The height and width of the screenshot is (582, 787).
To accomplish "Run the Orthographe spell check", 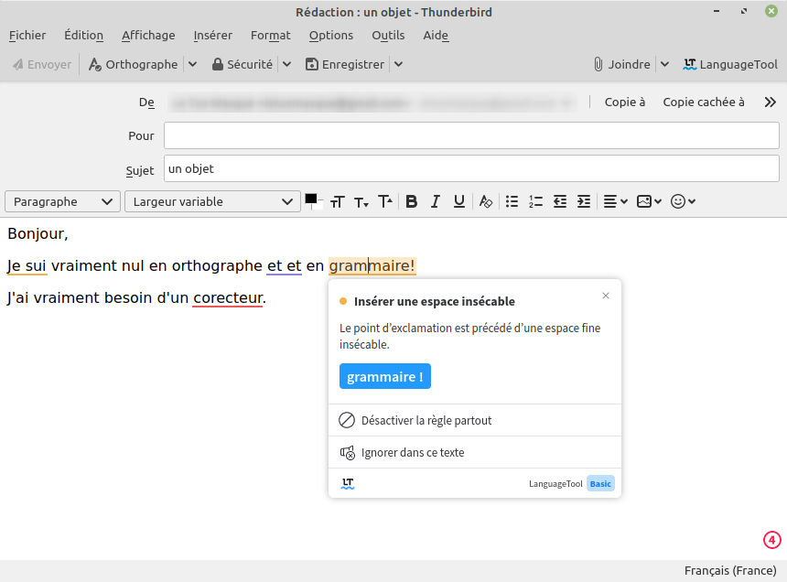I will pyautogui.click(x=134, y=64).
